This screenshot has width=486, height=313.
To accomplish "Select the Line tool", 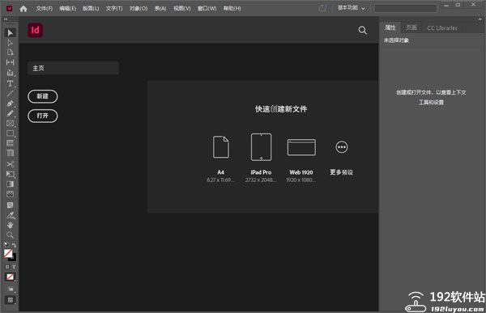I will coord(10,93).
